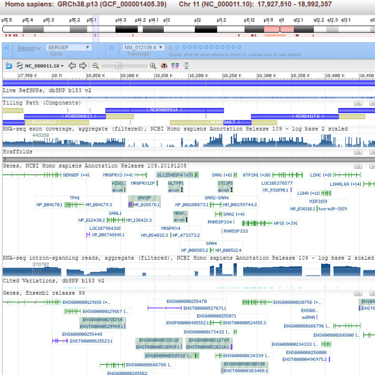The height and width of the screenshot is (375, 375).
Task: Jump to next gene double-arrow
Action: click(112, 48)
